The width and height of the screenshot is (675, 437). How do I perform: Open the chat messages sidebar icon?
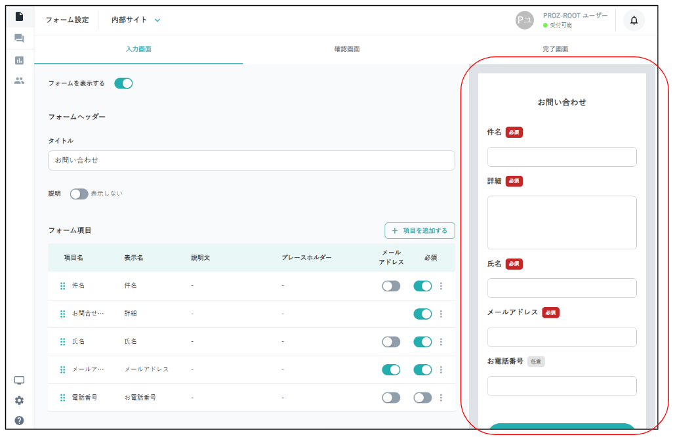pos(19,39)
